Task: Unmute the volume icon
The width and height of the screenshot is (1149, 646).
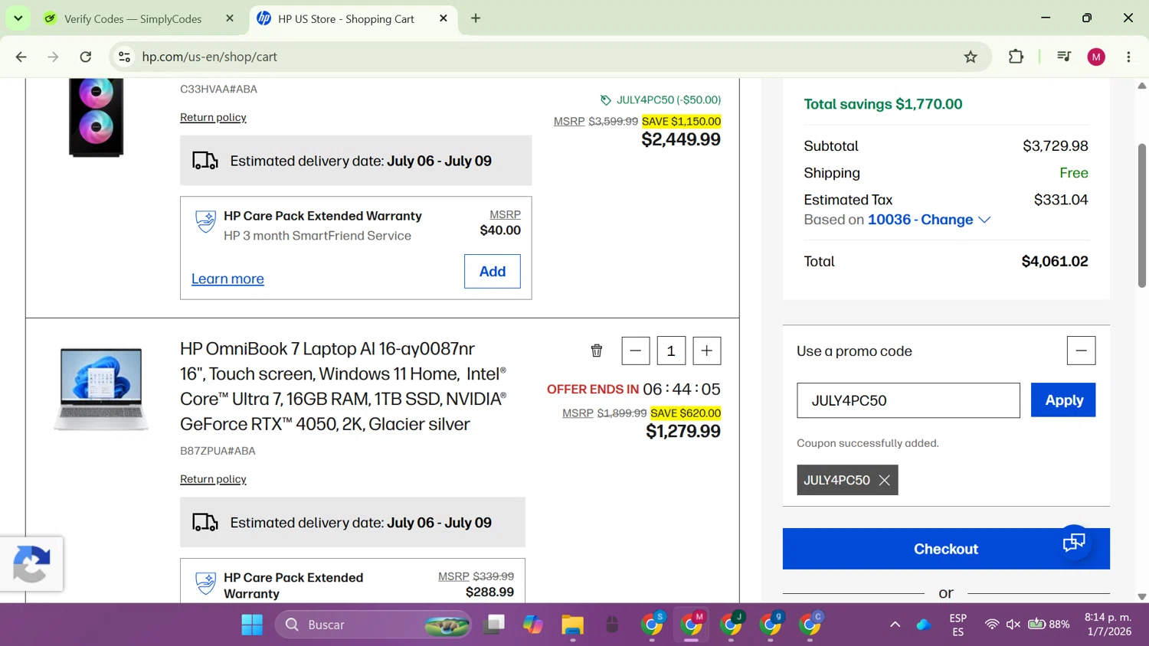Action: click(1013, 625)
